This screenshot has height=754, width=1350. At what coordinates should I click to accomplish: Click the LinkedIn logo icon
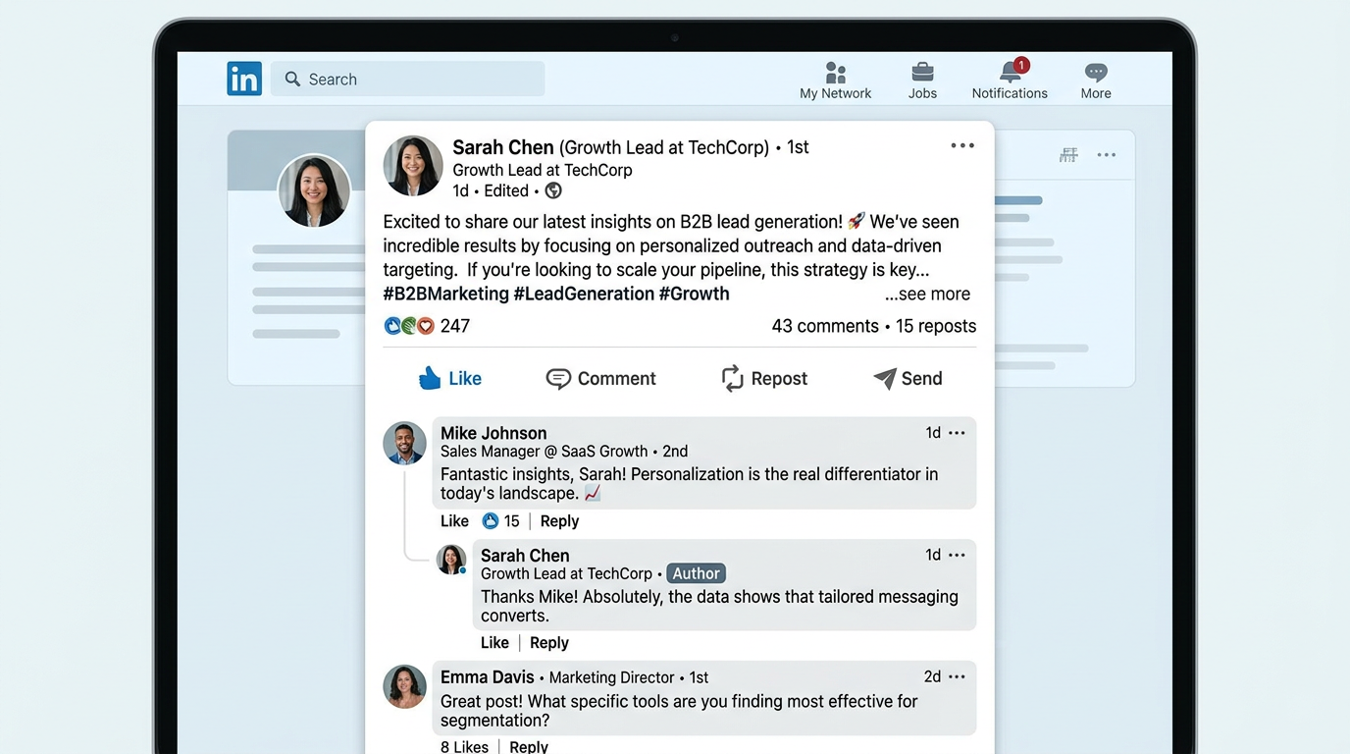coord(244,79)
